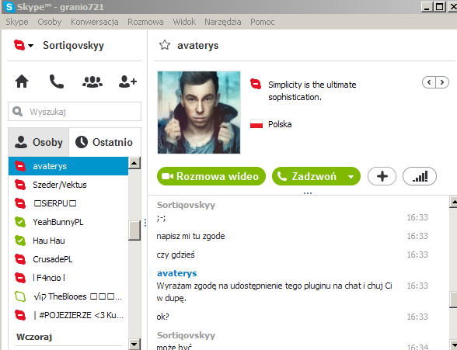Open the Pomoc menu

[263, 22]
